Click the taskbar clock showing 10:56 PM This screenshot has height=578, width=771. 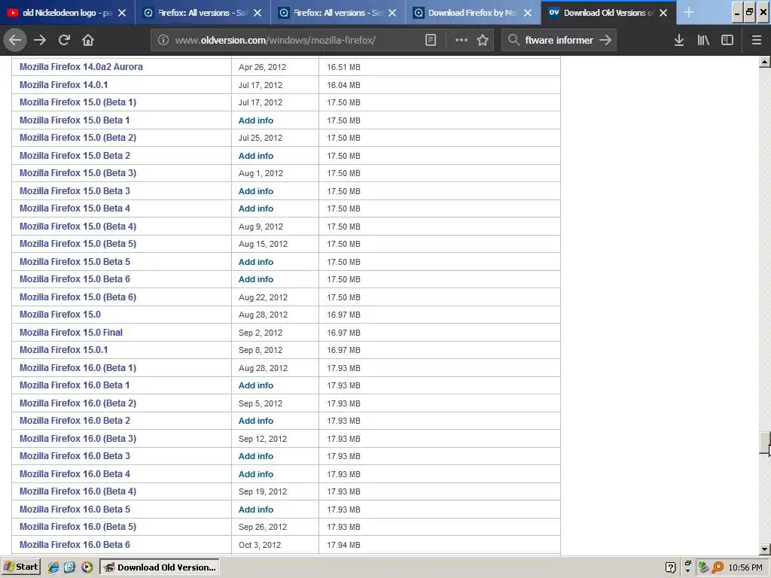(x=745, y=567)
